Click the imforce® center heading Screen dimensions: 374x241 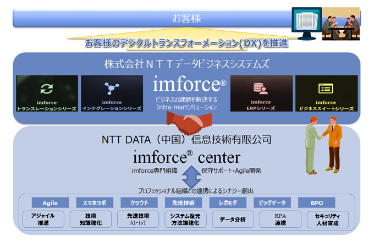(x=186, y=157)
